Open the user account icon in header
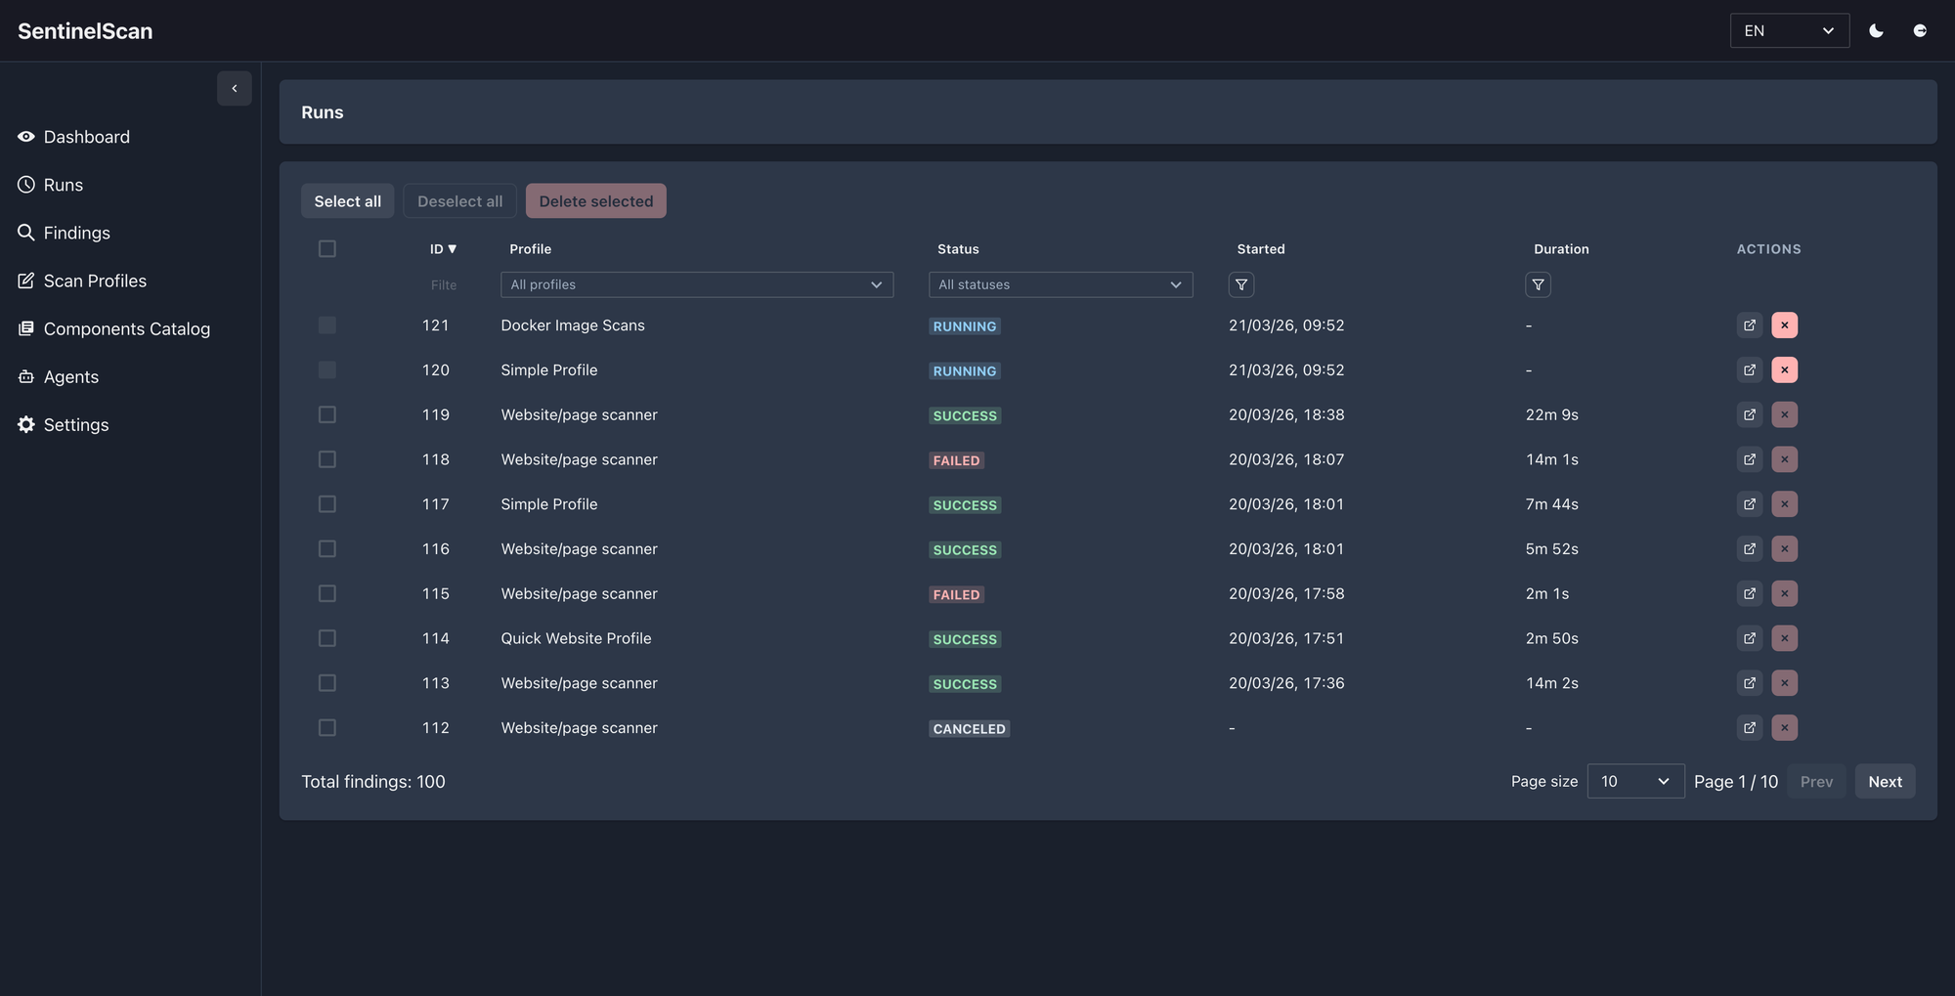1955x996 pixels. point(1920,30)
